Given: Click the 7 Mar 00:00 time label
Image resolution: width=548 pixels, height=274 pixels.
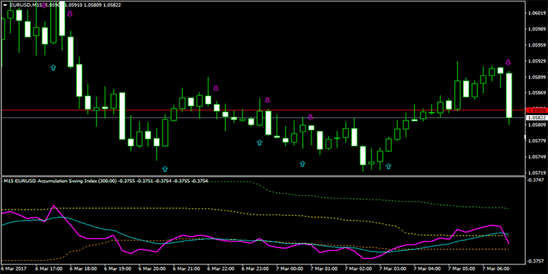Looking at the screenshot, I should tap(290, 269).
